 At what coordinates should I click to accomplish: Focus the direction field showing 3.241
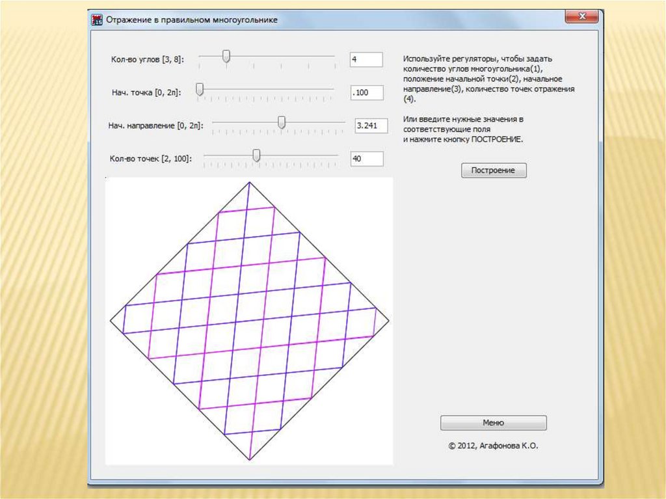tap(371, 126)
